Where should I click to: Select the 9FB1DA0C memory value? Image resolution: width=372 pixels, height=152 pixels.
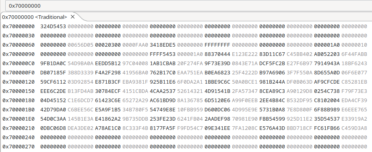pyautogui.click(x=53, y=63)
